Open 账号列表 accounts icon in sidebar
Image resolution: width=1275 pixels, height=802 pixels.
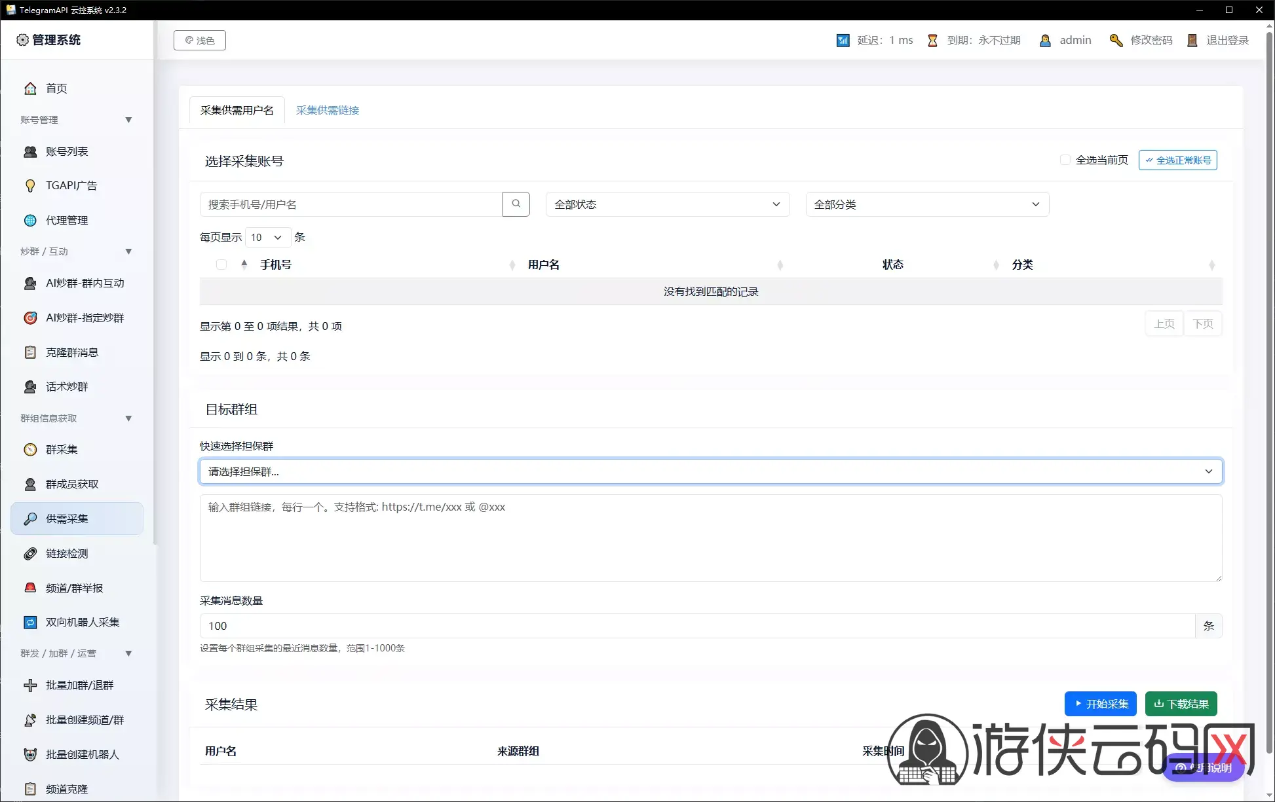30,151
